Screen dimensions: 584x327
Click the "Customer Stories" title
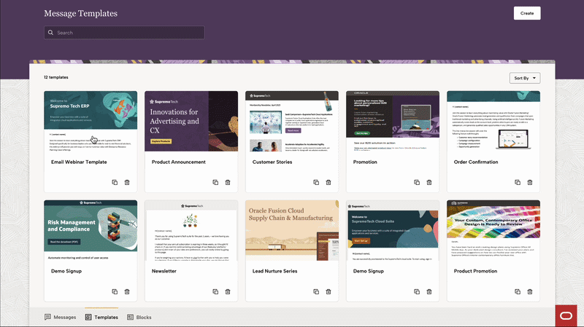tap(272, 162)
